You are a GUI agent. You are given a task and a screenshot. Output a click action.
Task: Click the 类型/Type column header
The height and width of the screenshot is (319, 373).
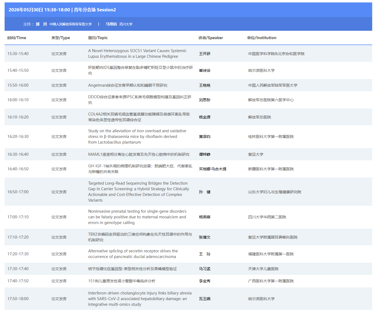coord(61,38)
